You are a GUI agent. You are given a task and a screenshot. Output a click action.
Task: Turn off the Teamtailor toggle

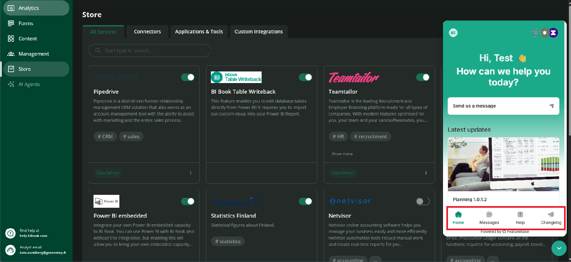pos(423,77)
